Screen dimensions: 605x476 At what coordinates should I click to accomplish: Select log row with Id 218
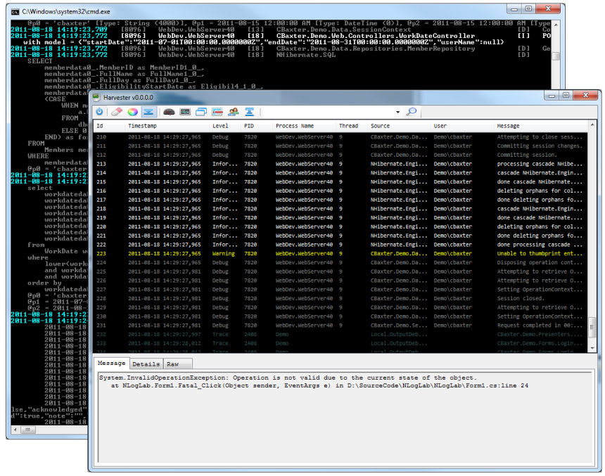tap(340, 209)
